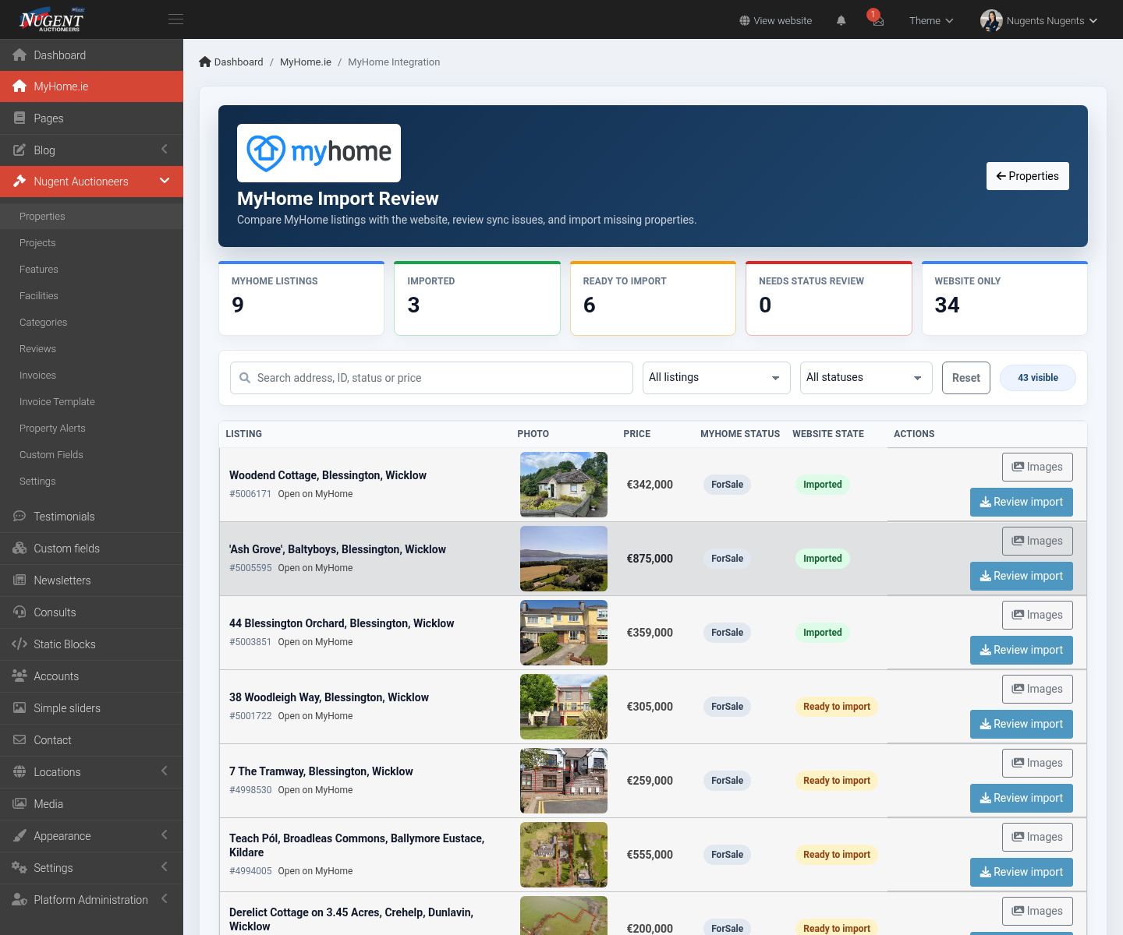This screenshot has width=1123, height=935.
Task: Expand the Appearance submenu chevron
Action: [x=165, y=834]
